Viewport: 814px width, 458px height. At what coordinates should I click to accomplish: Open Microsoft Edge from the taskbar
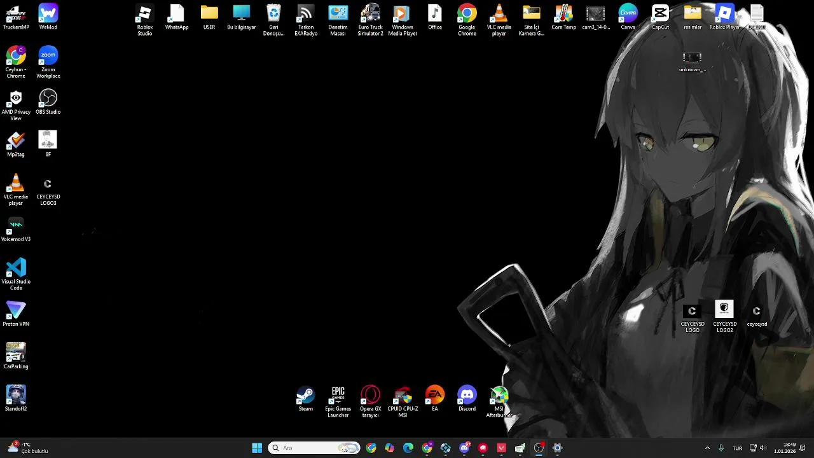pos(408,448)
